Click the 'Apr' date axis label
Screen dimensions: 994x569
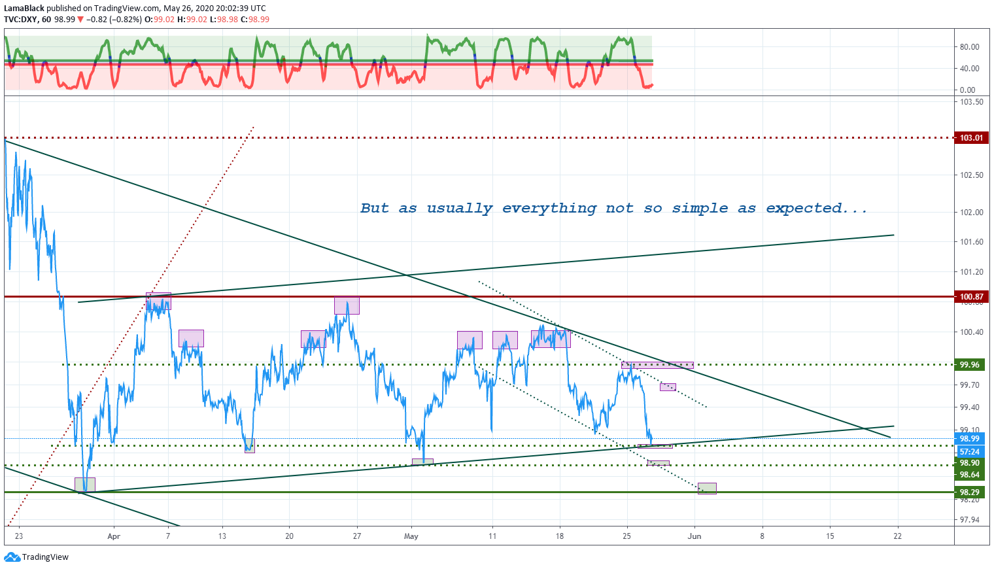tap(114, 536)
